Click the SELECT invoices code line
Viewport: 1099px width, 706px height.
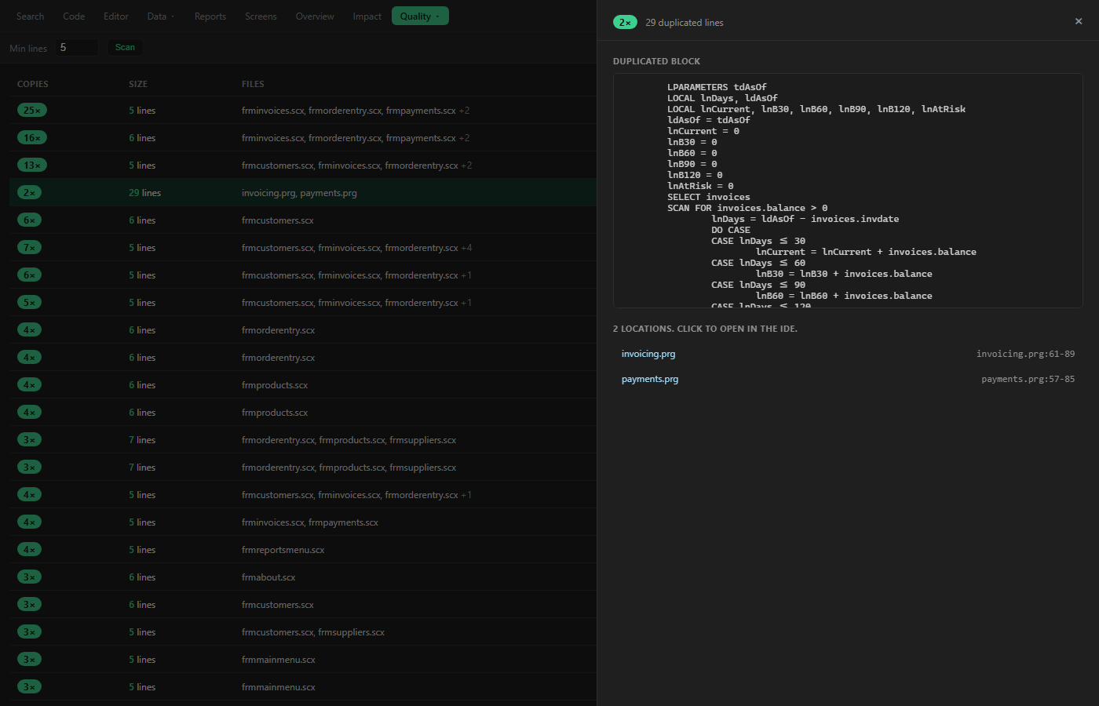(708, 197)
